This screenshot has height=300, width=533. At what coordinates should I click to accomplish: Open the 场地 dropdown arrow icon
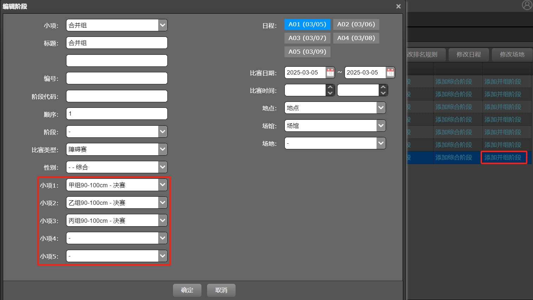click(381, 143)
